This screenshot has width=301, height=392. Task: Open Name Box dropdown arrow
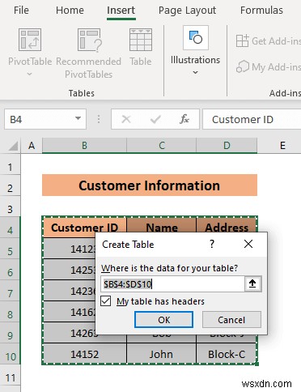[78, 118]
